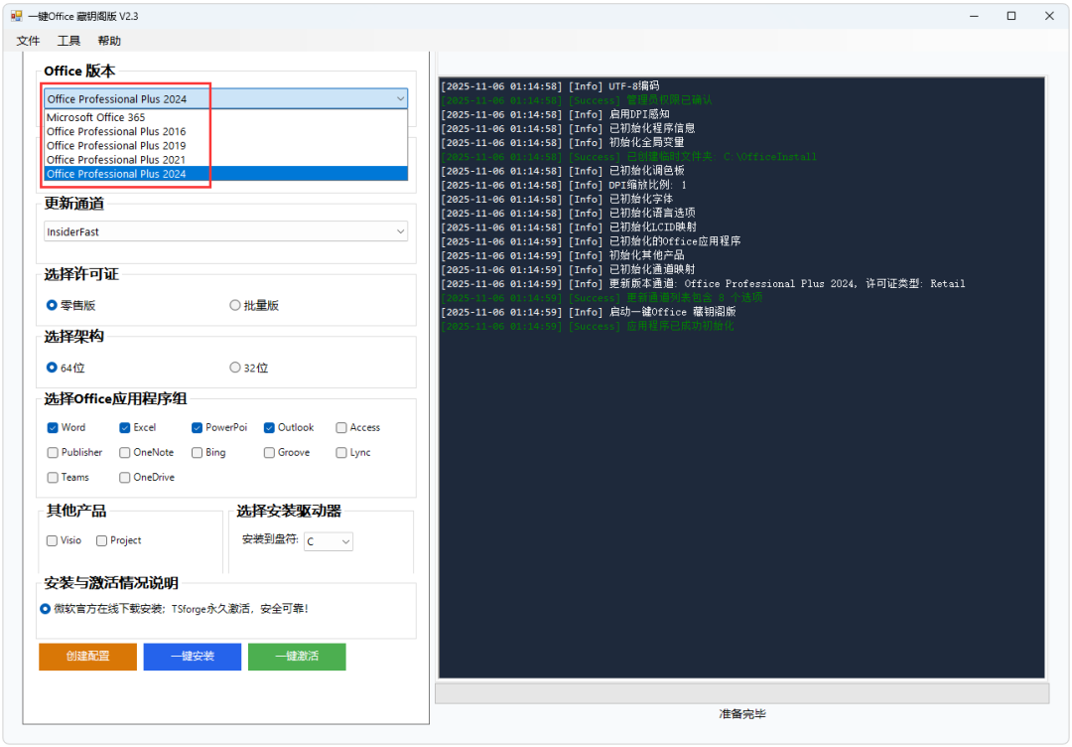Check the Visio product option
This screenshot has width=1072, height=747.
pyautogui.click(x=51, y=539)
